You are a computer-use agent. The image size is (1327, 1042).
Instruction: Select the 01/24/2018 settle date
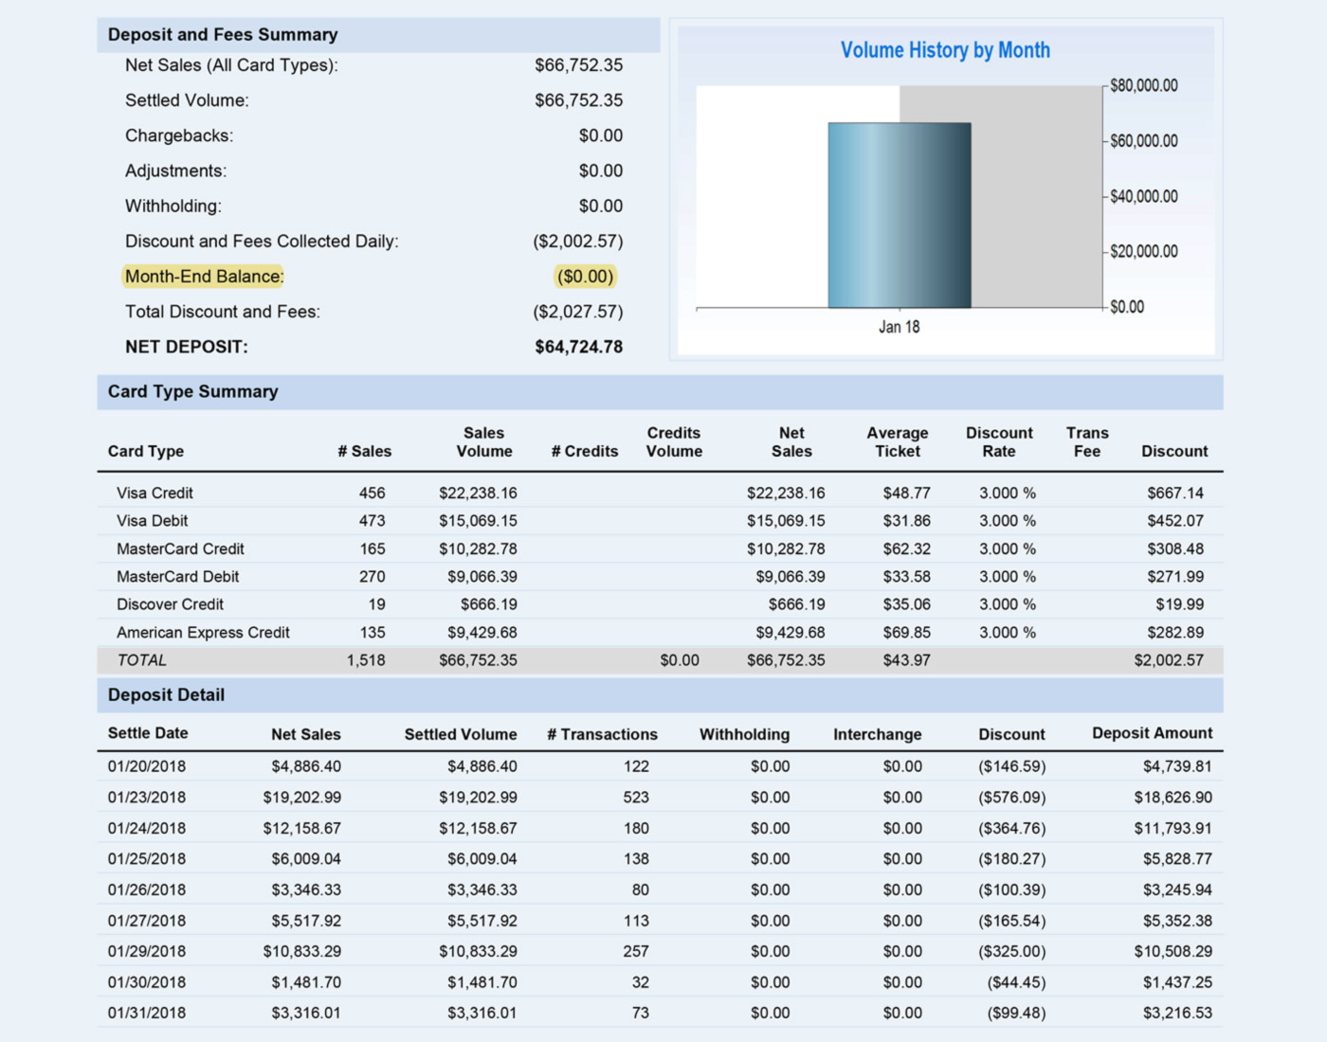(x=147, y=828)
